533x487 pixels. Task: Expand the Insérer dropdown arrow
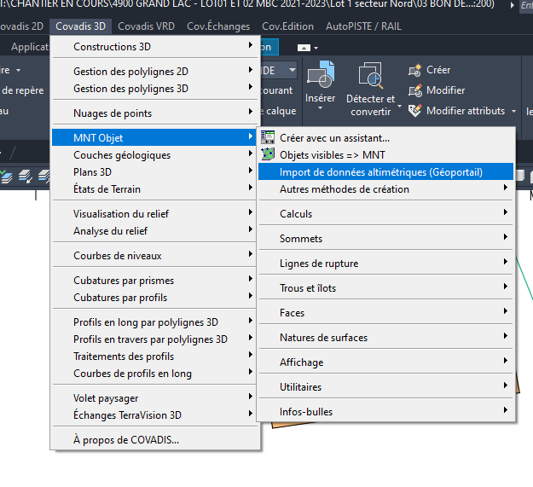[320, 108]
